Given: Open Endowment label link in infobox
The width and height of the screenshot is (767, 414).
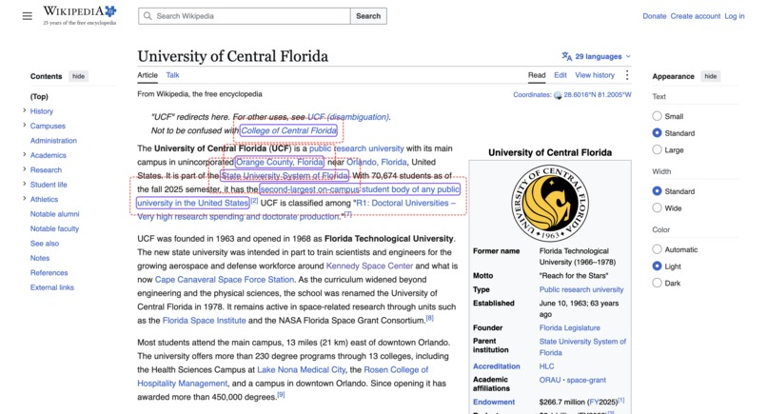Looking at the screenshot, I should (x=494, y=402).
